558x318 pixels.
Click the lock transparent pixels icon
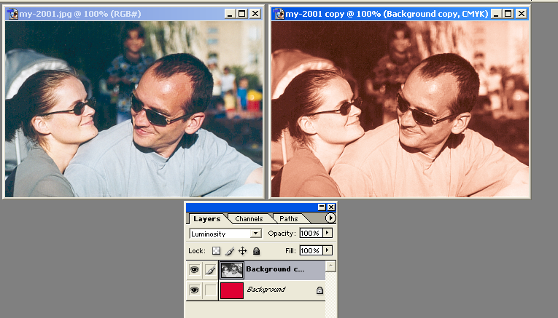click(216, 251)
